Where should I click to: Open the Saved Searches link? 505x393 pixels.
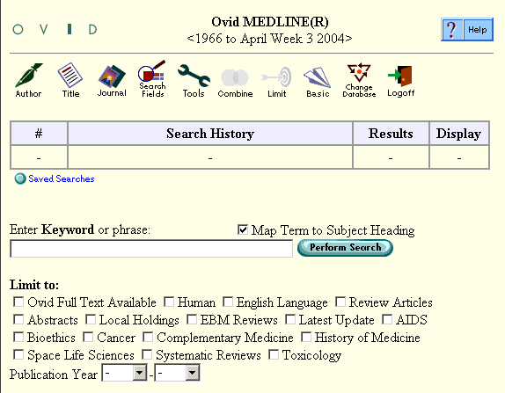(62, 179)
